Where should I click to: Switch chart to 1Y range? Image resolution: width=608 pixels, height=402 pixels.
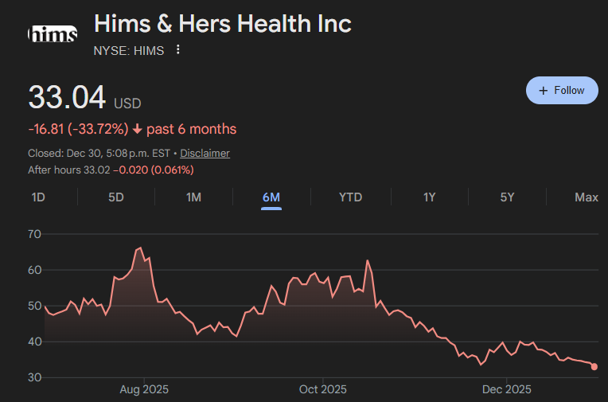click(429, 197)
